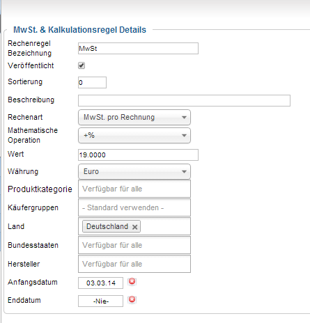This screenshot has height=323, width=310.
Task: Click the Anfangsdatum label
Action: pos(33,282)
